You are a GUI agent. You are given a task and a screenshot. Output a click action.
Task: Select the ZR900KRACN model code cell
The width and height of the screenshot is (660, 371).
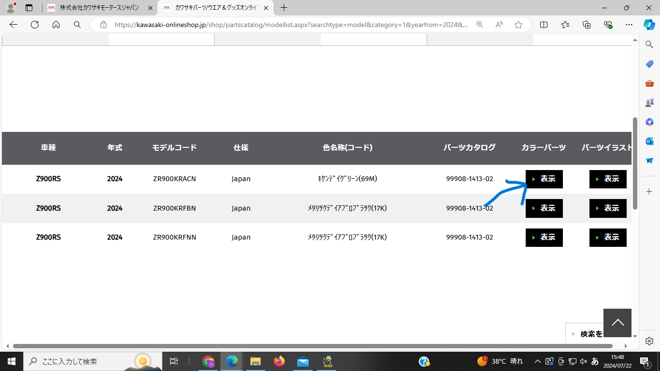click(174, 179)
